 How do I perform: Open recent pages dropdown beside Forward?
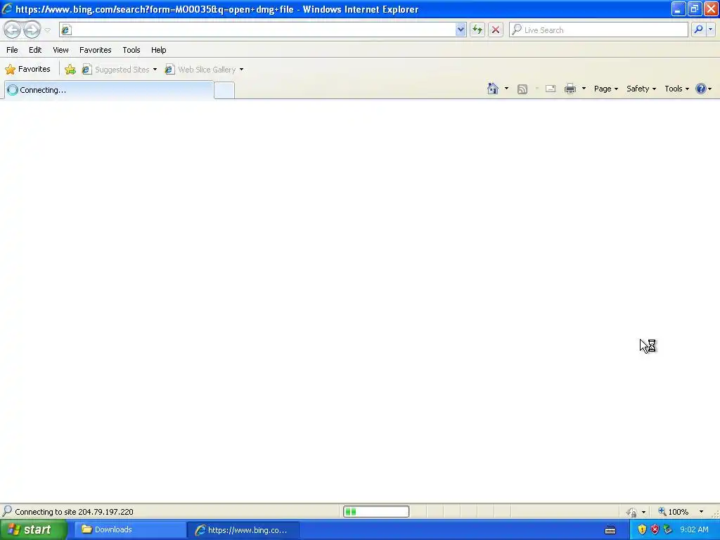coord(47,30)
